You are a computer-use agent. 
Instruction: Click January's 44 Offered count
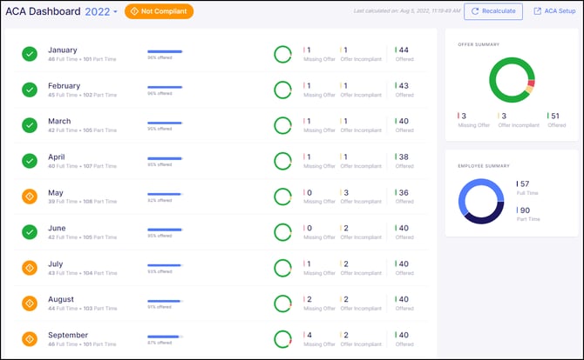pyautogui.click(x=404, y=54)
